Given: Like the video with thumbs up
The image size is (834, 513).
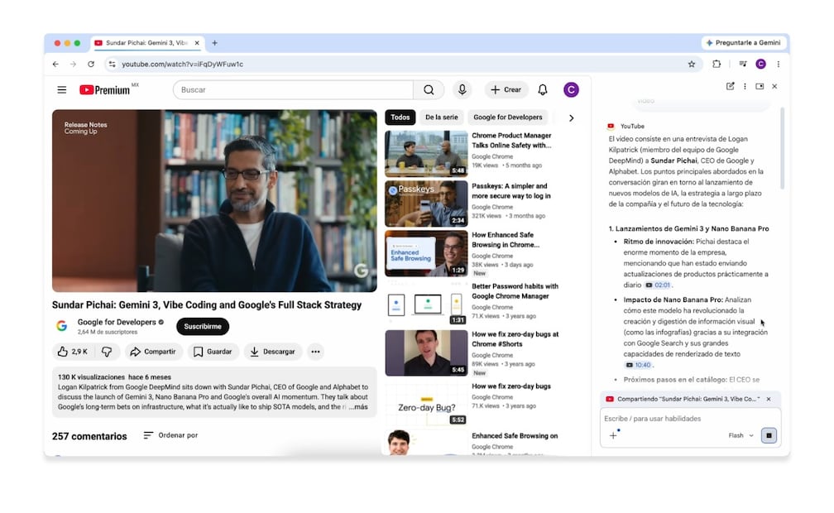Looking at the screenshot, I should 73,352.
